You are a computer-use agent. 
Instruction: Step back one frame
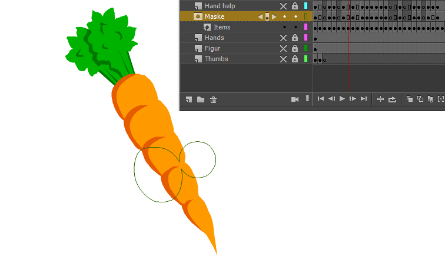pyautogui.click(x=331, y=99)
